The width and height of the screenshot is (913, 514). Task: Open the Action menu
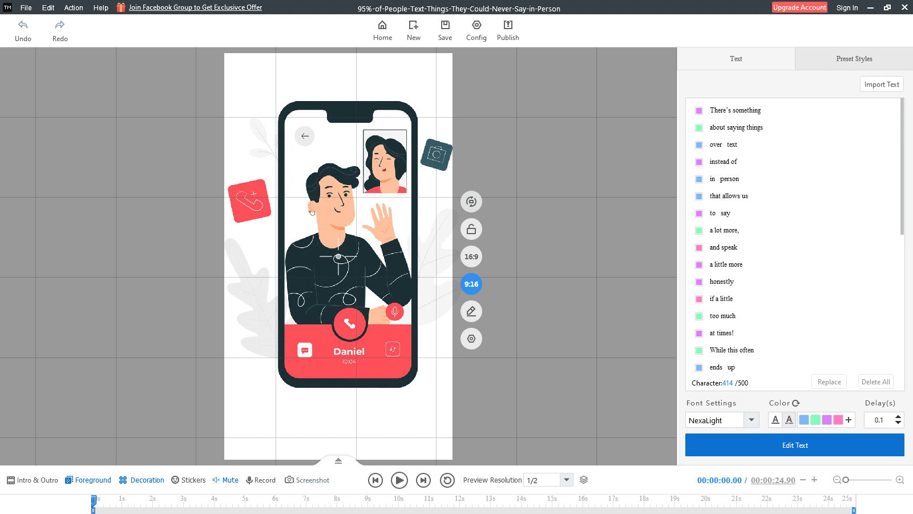click(x=74, y=7)
